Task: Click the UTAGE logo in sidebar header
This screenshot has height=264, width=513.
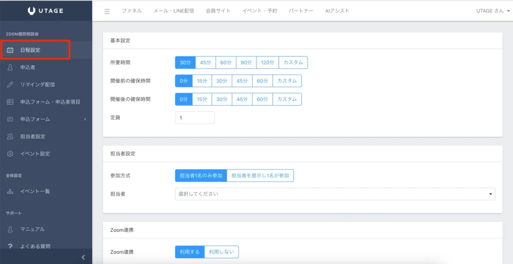Action: 46,11
